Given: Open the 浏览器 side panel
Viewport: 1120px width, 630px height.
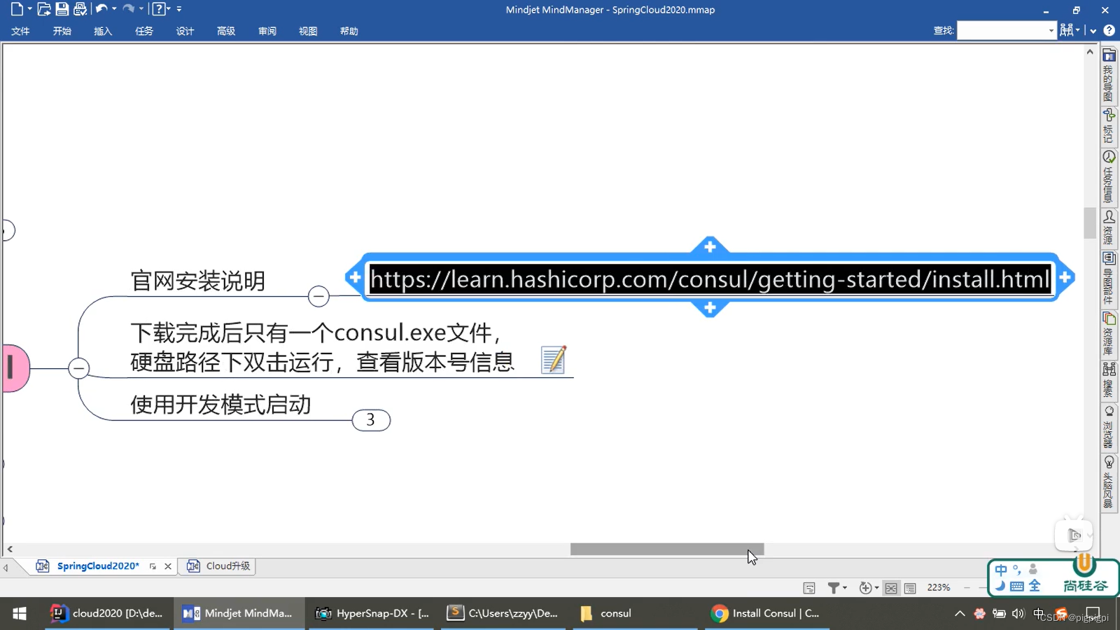Looking at the screenshot, I should point(1109,426).
